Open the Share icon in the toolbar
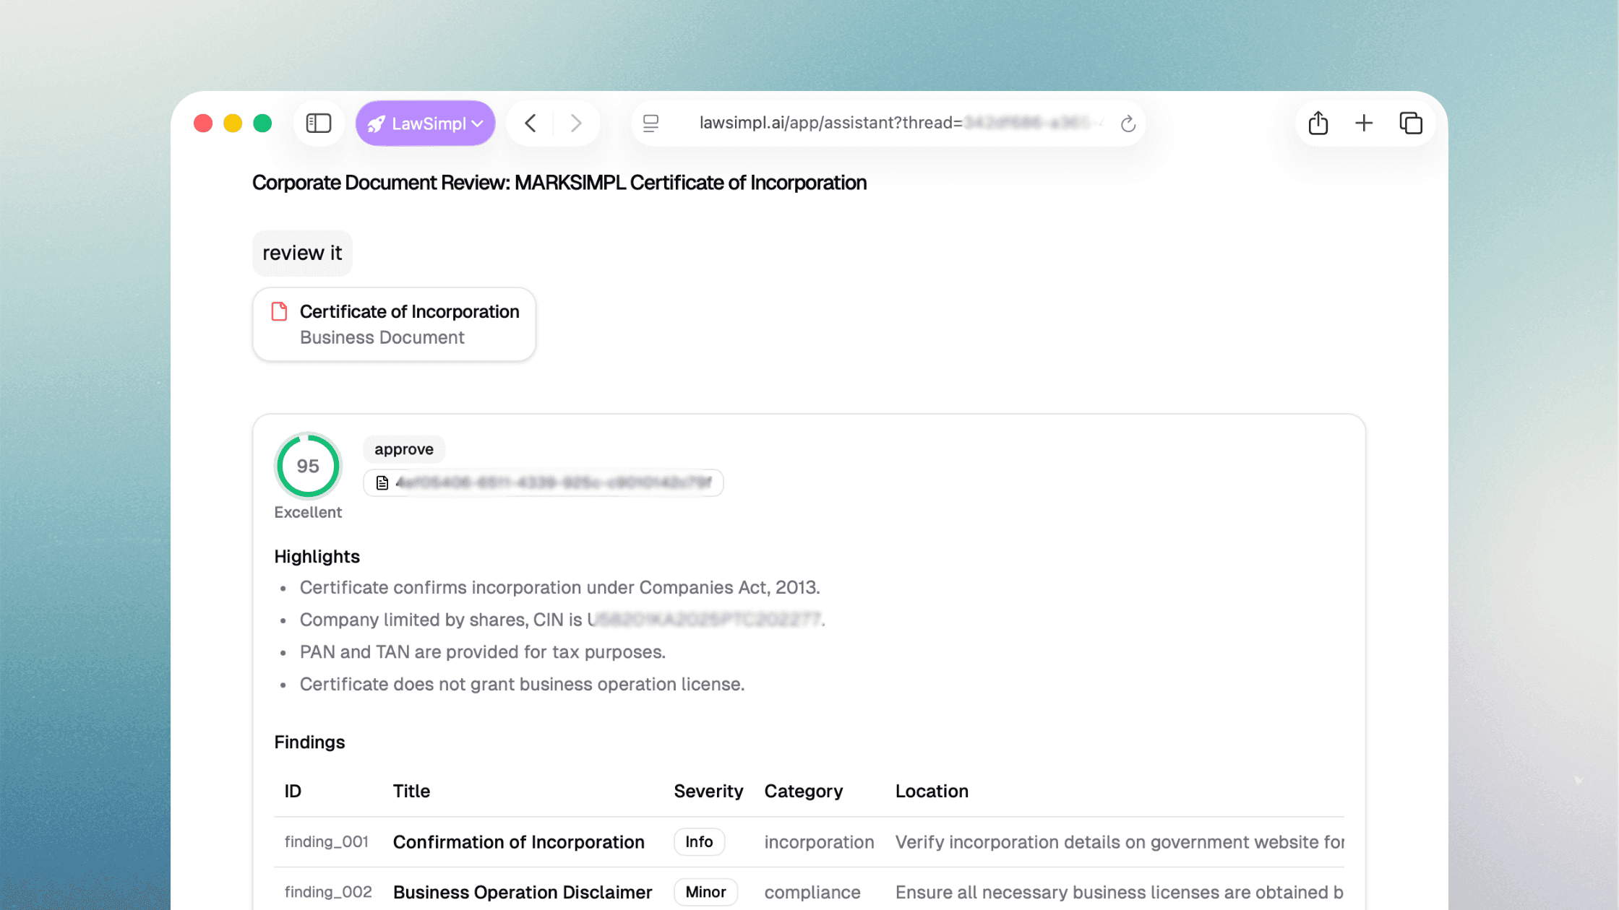 tap(1317, 123)
